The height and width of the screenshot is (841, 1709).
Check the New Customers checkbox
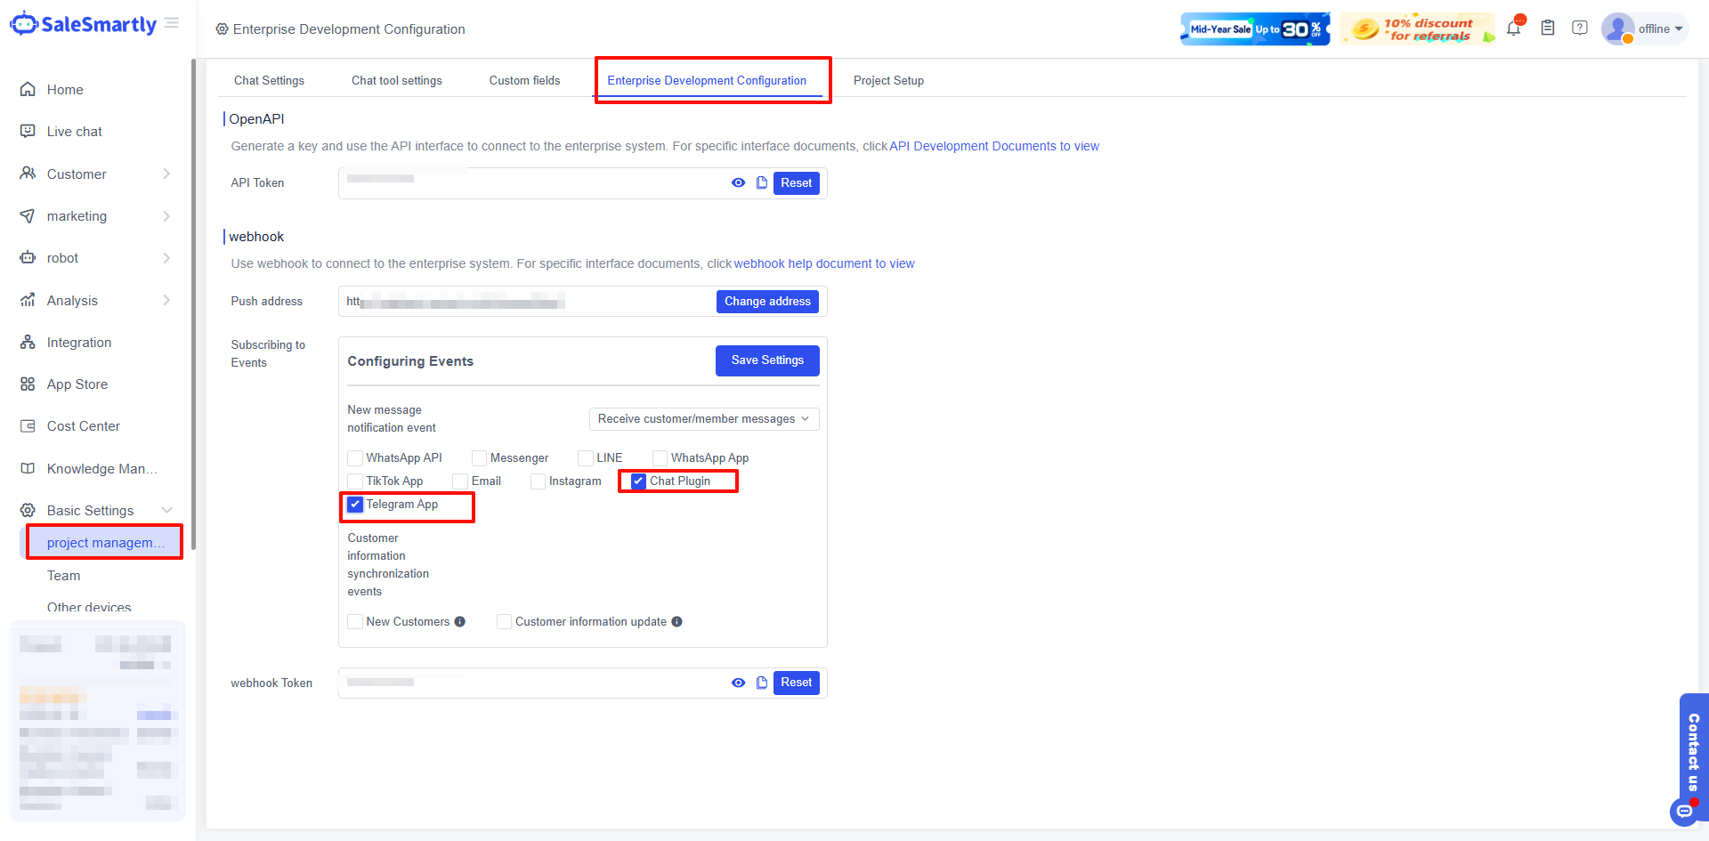(x=355, y=622)
